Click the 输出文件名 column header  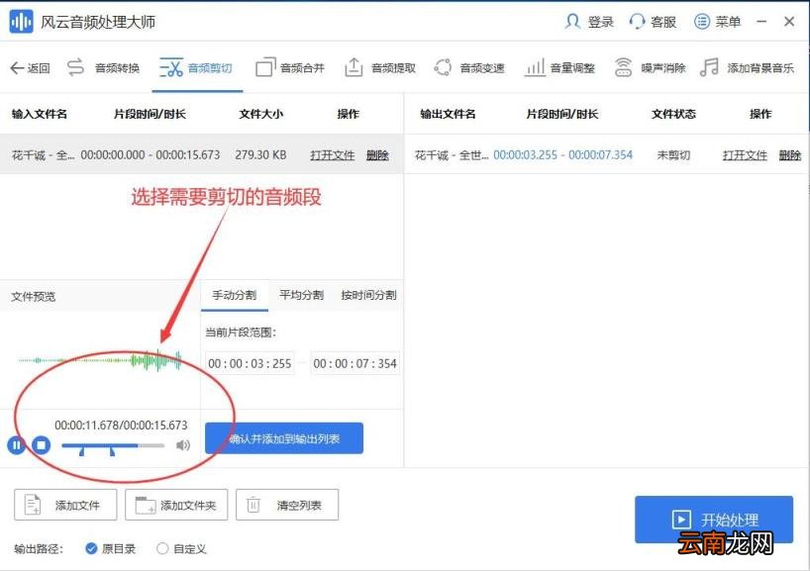point(448,114)
